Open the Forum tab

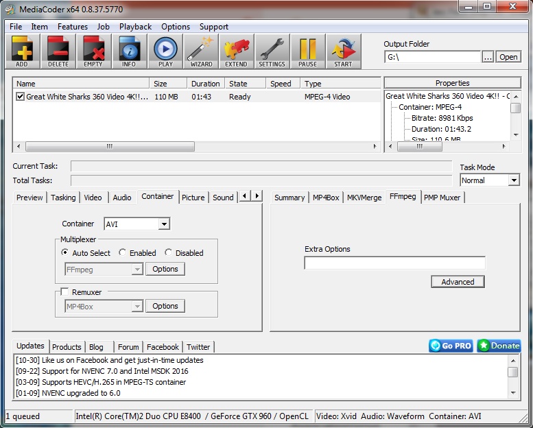point(128,347)
